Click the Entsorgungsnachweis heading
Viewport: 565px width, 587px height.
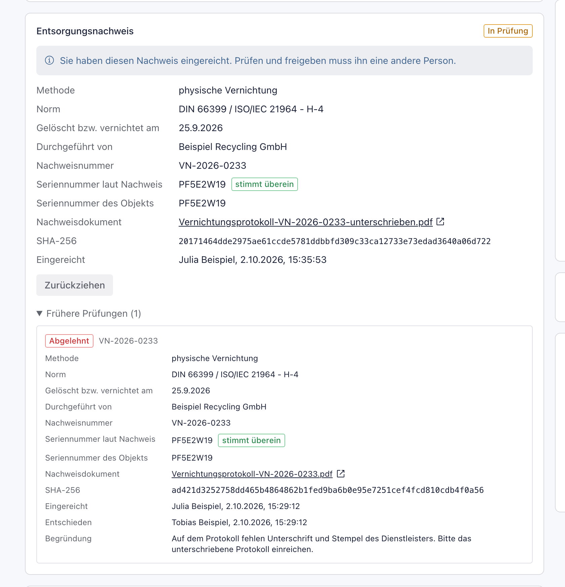tap(85, 31)
